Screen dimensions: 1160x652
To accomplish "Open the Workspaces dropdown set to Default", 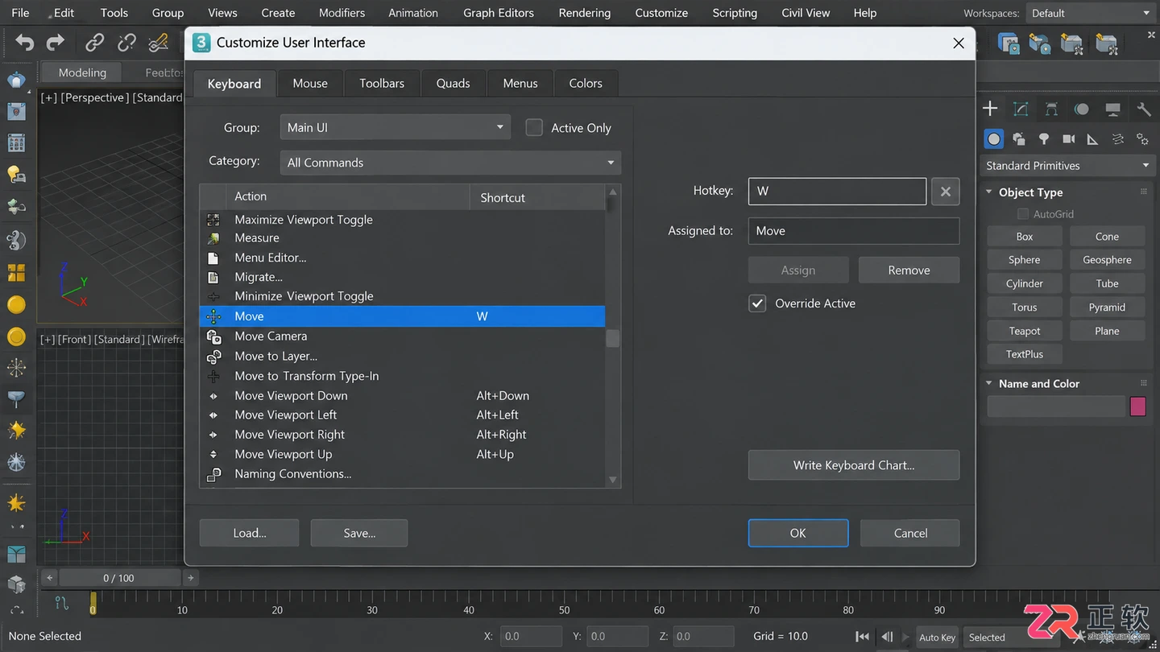I will (x=1090, y=13).
